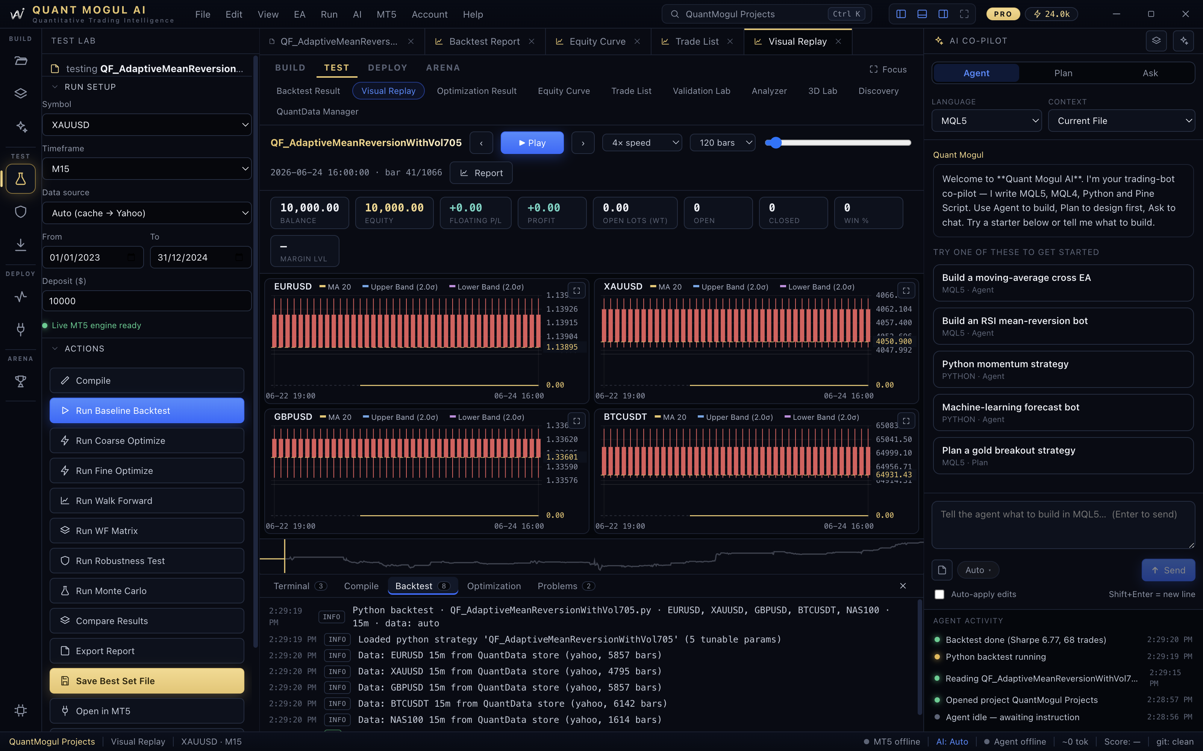The width and height of the screenshot is (1203, 751).
Task: Click the download icon in sidebar
Action: point(20,244)
